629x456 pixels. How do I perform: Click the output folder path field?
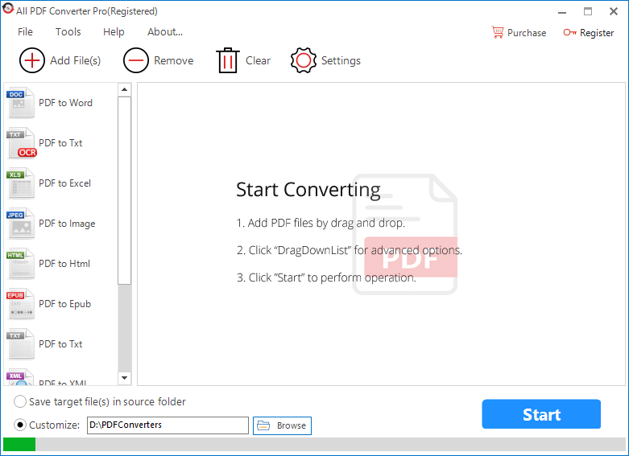pos(168,425)
